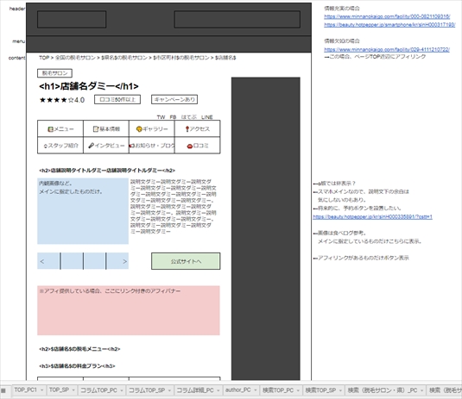
Task: Click the キャンペーンあり badge
Action: point(174,99)
